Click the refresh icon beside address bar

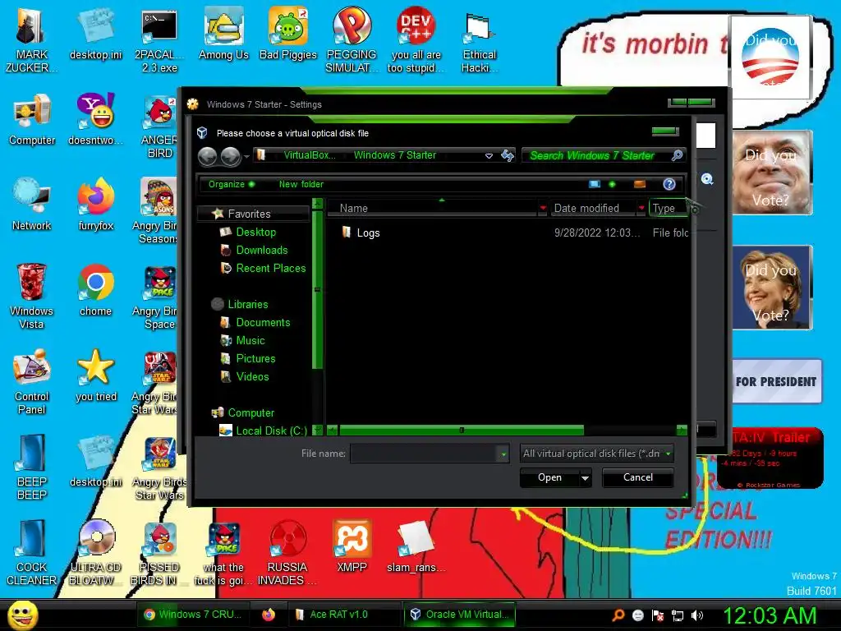pos(508,155)
